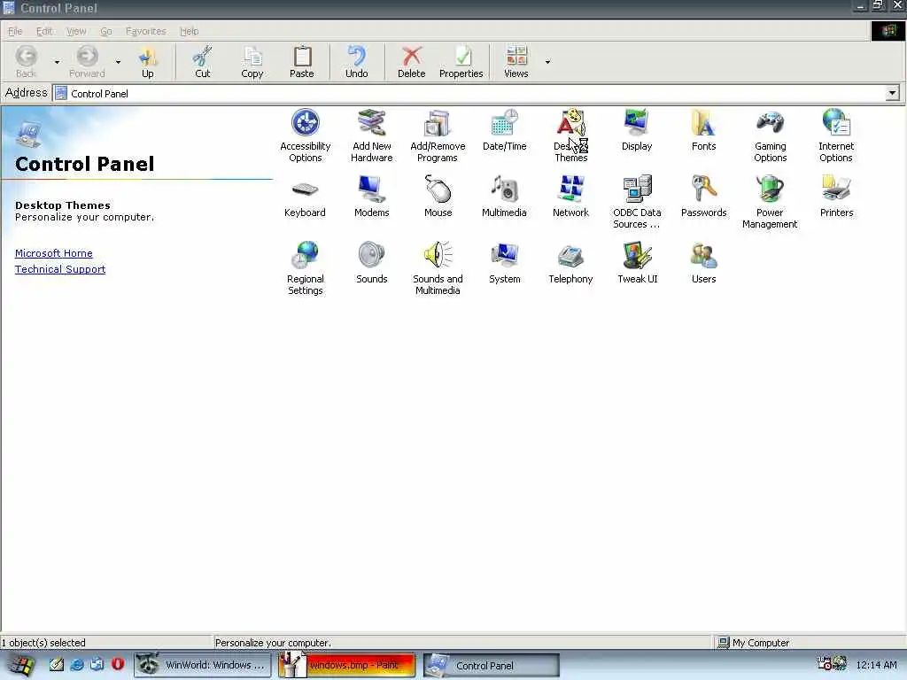Expand the Forward history dropdown arrow

tap(118, 62)
